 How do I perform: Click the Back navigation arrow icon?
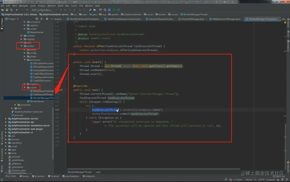click(x=17, y=10)
